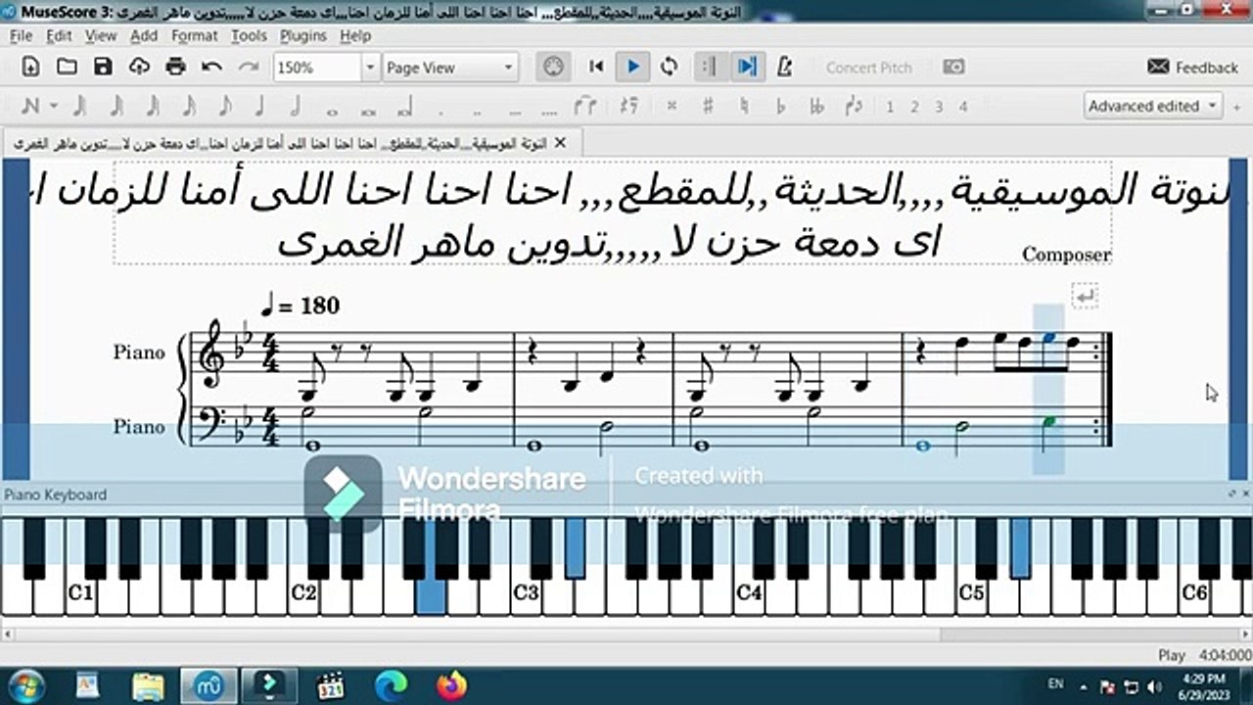
Task: Open the Add menu
Action: 144,35
